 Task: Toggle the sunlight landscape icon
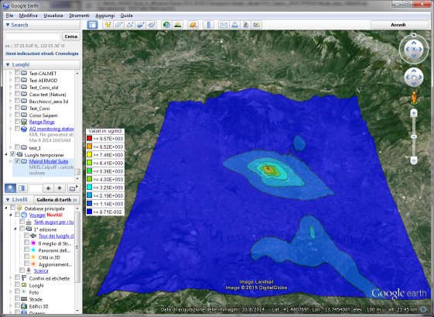tap(177, 25)
